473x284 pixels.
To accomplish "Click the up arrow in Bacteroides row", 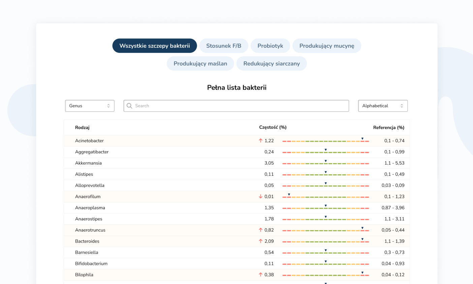I will [x=260, y=241].
